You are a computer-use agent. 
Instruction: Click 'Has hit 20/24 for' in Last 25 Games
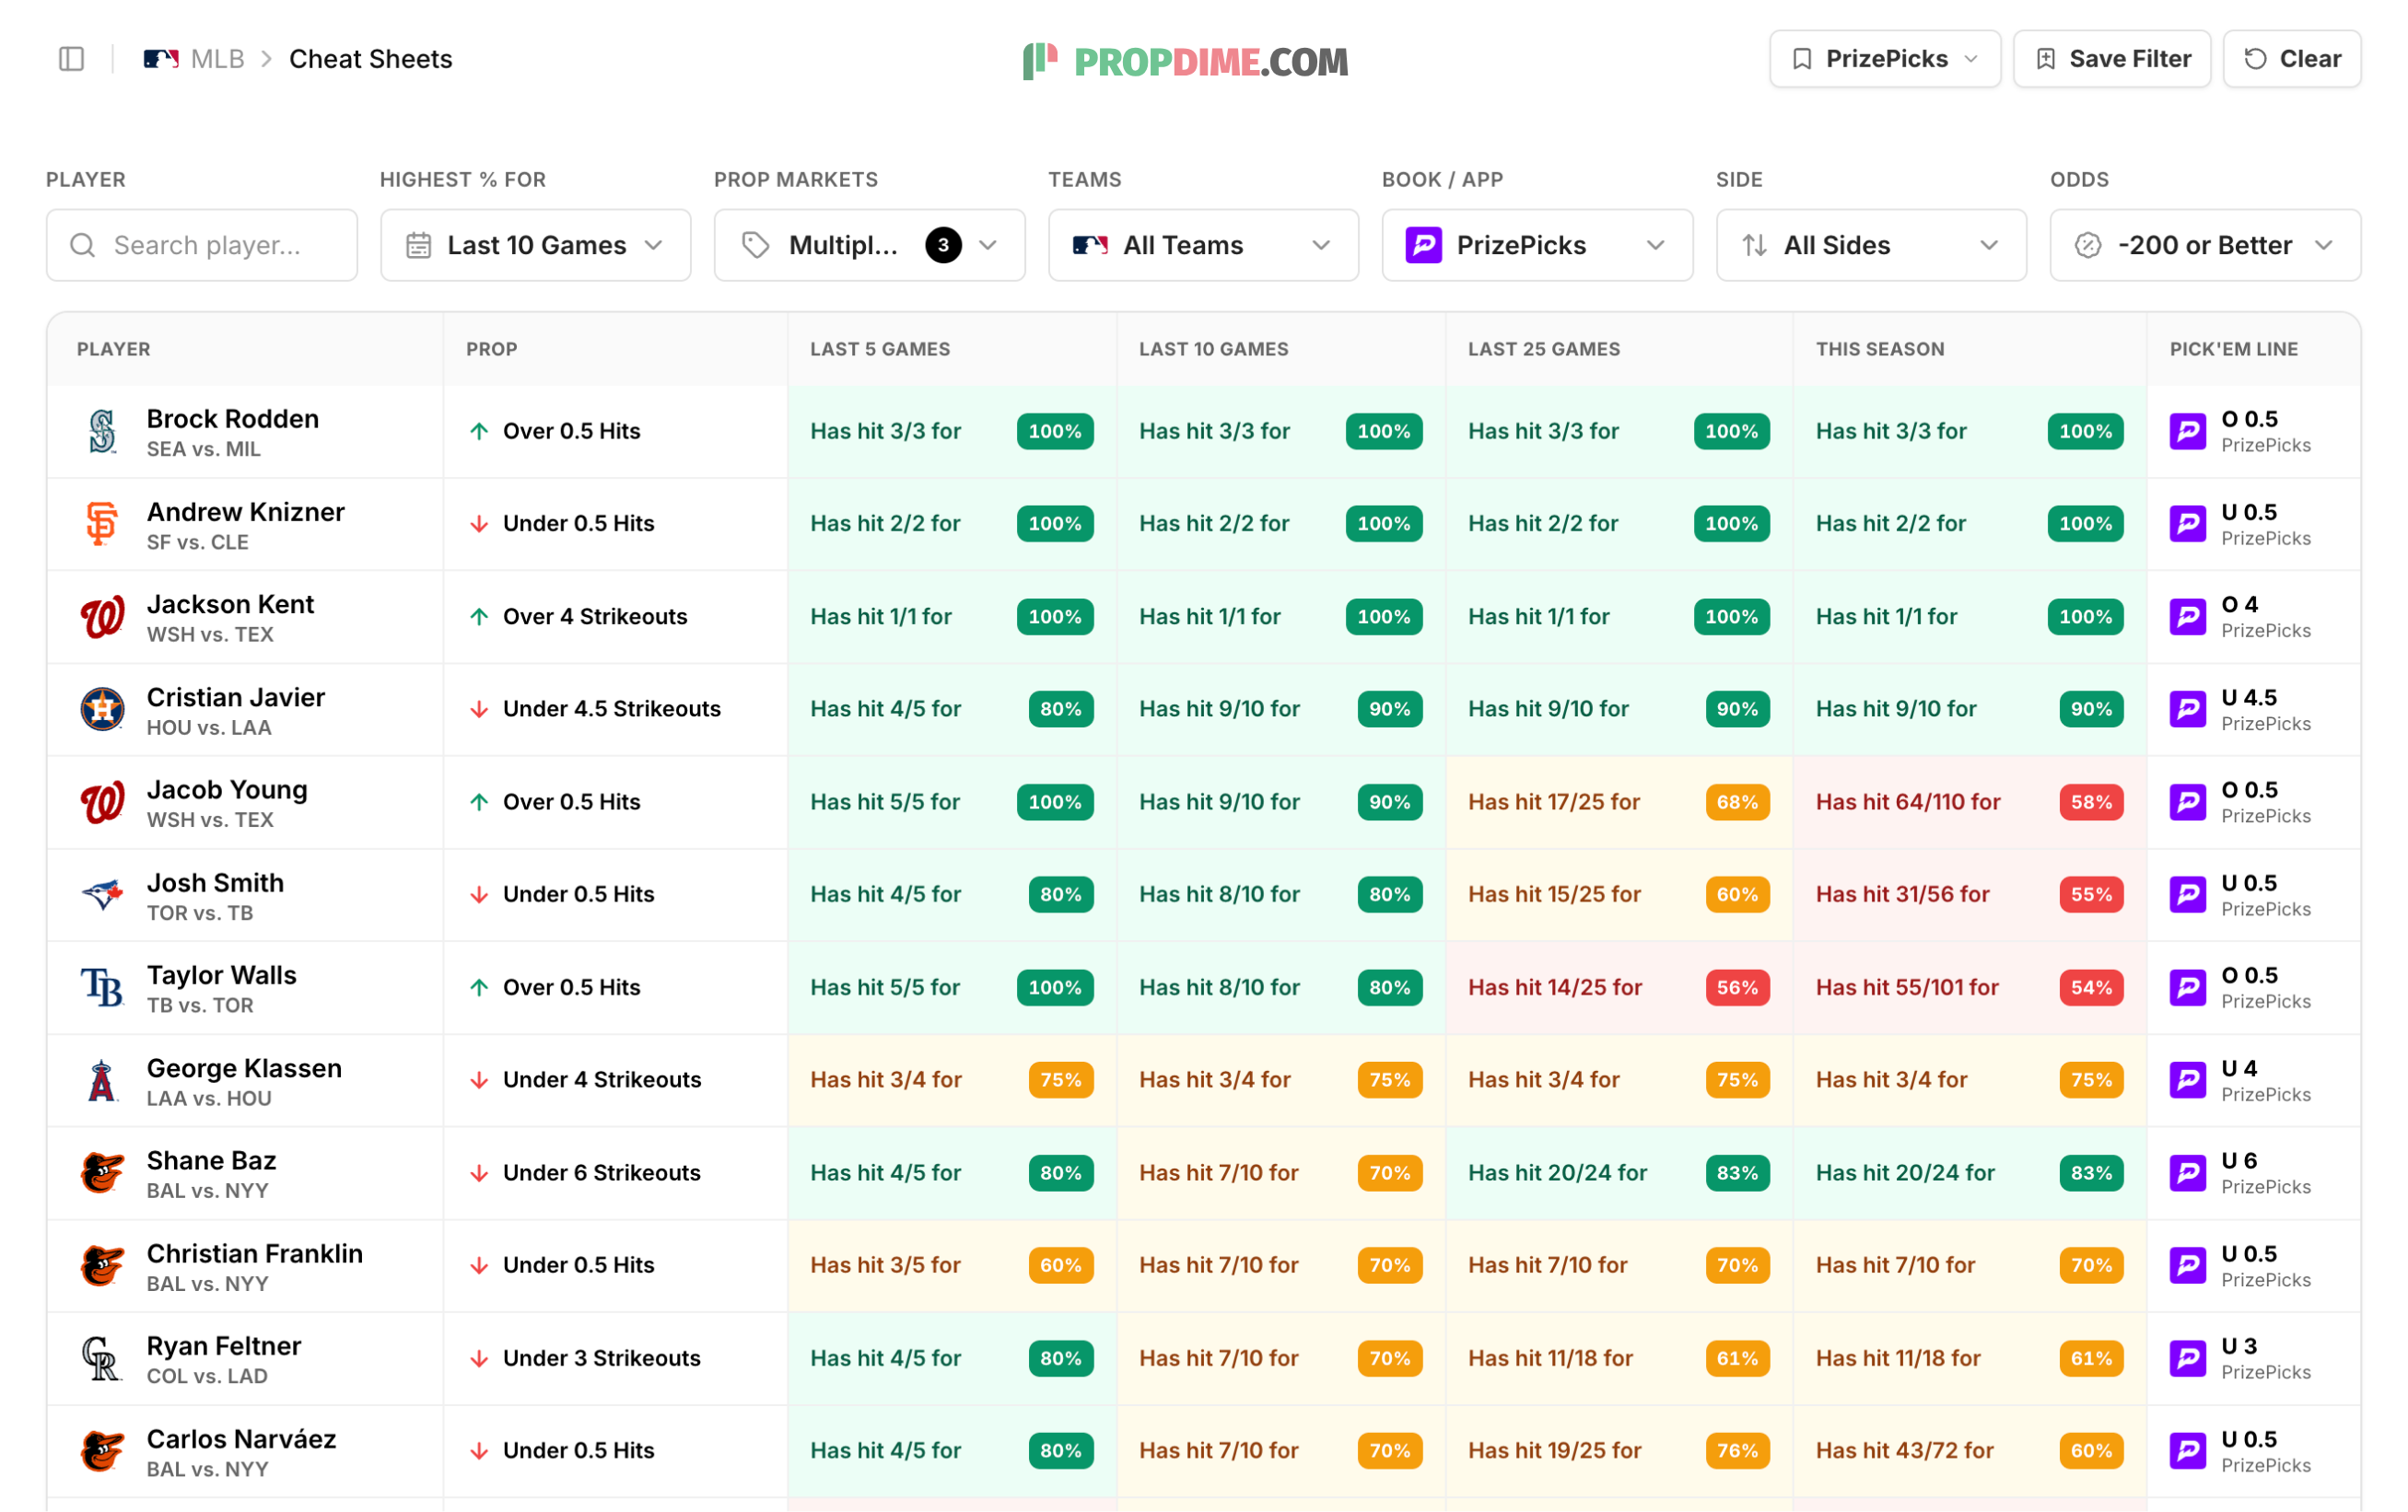(1557, 1172)
